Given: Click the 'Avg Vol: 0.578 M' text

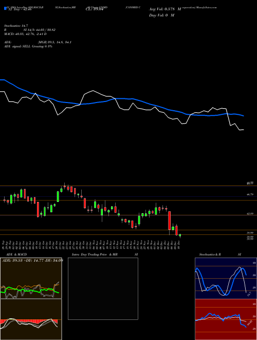Looking at the screenshot, I should (165, 9).
